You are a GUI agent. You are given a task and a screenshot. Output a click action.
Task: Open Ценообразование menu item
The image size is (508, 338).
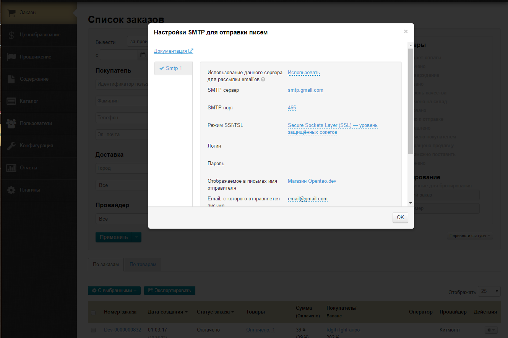[38, 35]
